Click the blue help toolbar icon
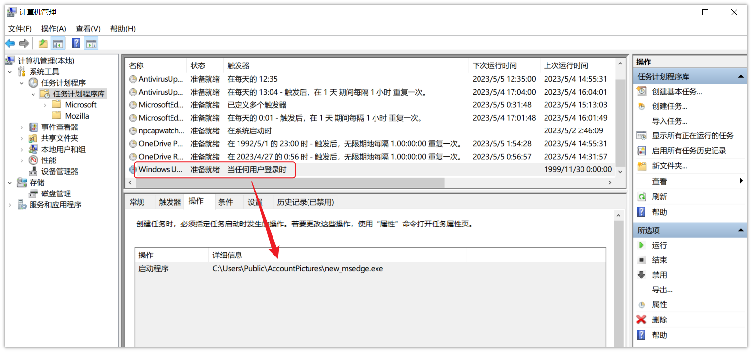Screen dimensions: 752x352 coord(76,44)
